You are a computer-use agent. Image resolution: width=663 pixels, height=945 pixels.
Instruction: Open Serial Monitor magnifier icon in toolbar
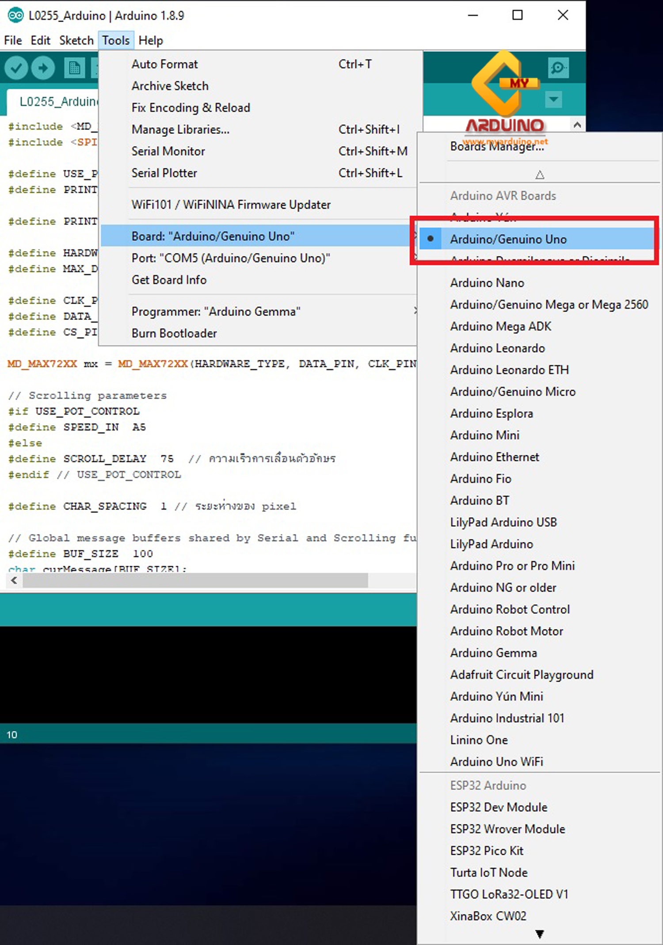tap(558, 68)
